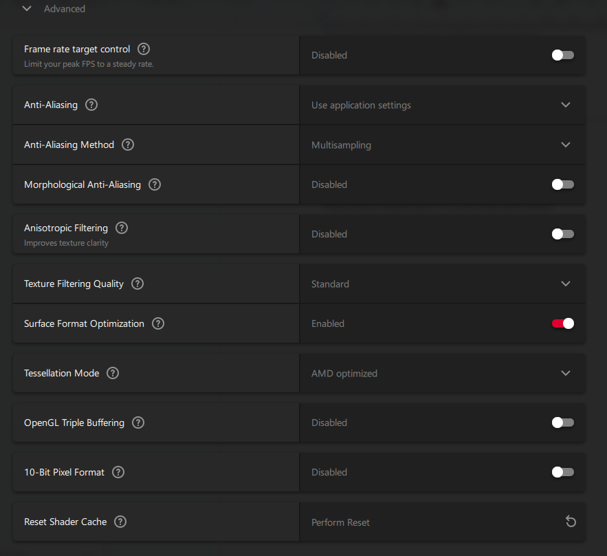Open Tessellation Mode help icon

point(113,373)
